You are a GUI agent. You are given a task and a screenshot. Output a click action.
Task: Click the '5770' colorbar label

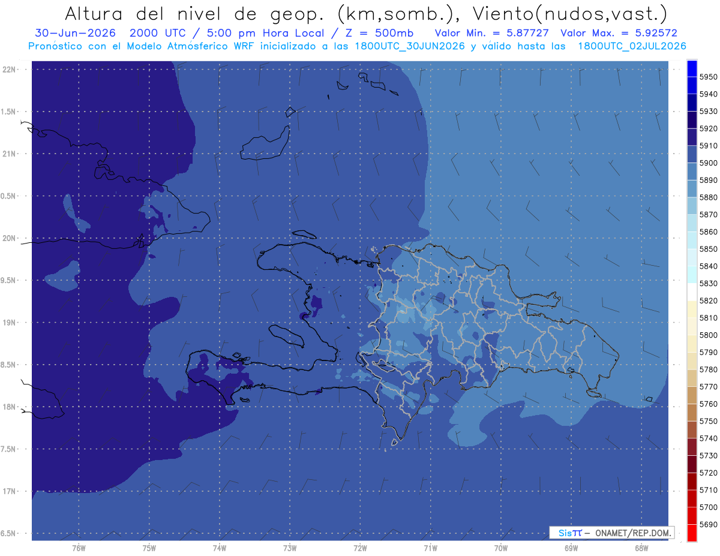pos(708,387)
